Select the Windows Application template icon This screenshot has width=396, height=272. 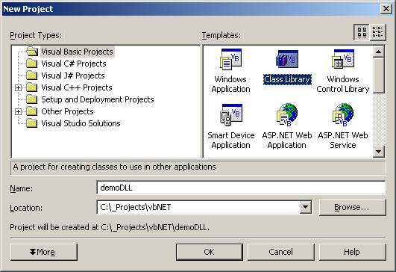(x=230, y=59)
